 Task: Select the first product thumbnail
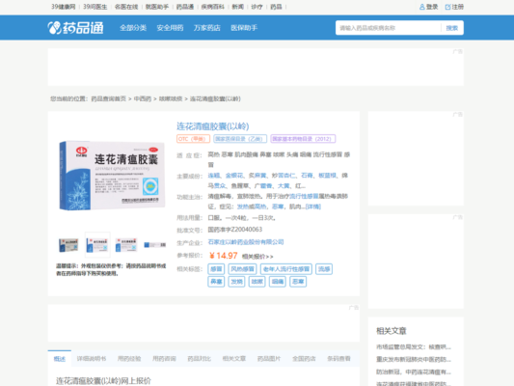point(68,245)
